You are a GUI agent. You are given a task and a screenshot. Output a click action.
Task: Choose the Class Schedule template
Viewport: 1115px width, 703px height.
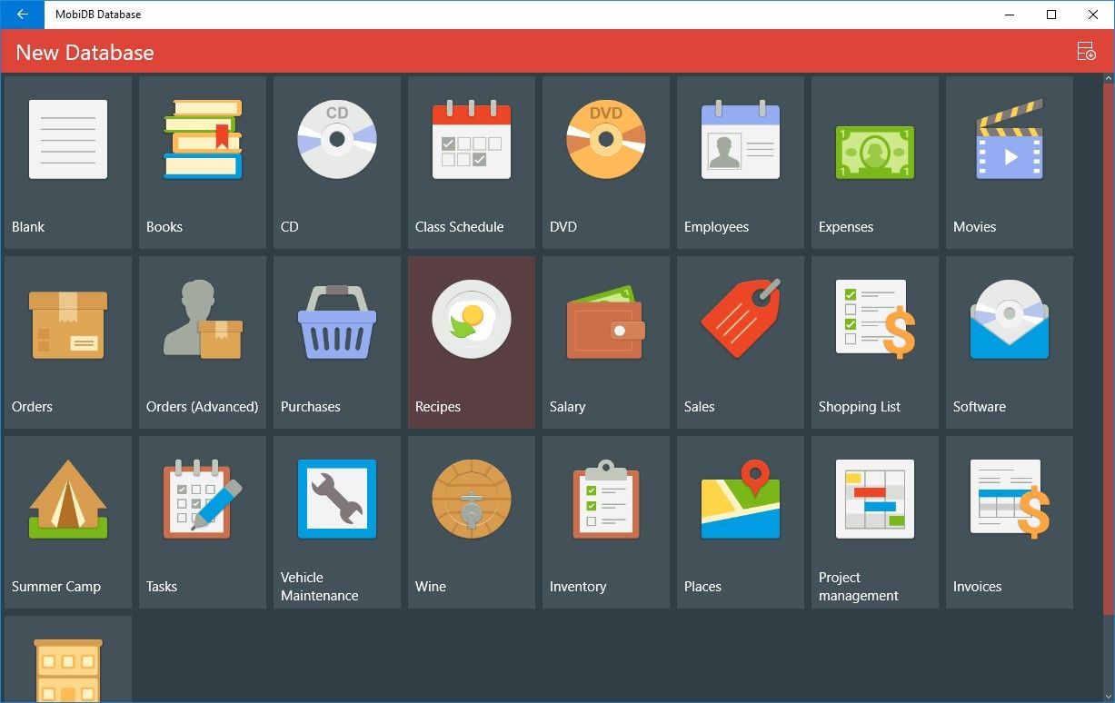pos(471,162)
